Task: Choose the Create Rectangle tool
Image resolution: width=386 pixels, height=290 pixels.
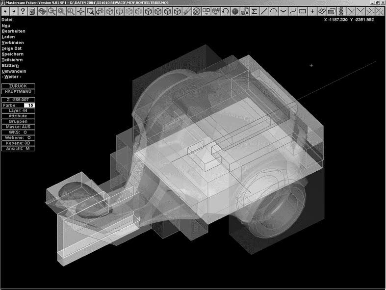Action: point(303,11)
